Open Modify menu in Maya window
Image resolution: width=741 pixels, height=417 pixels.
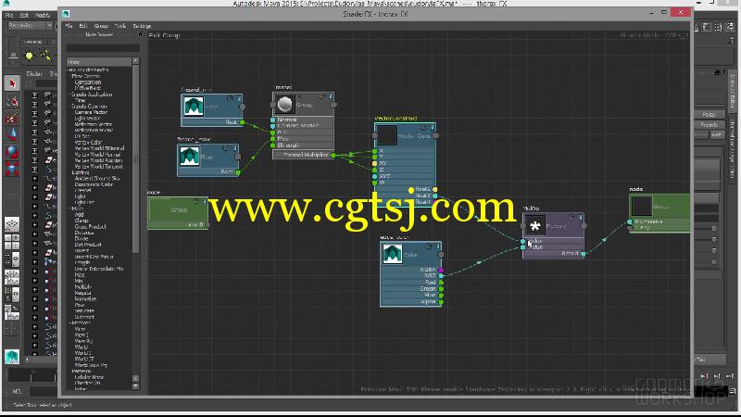(42, 15)
